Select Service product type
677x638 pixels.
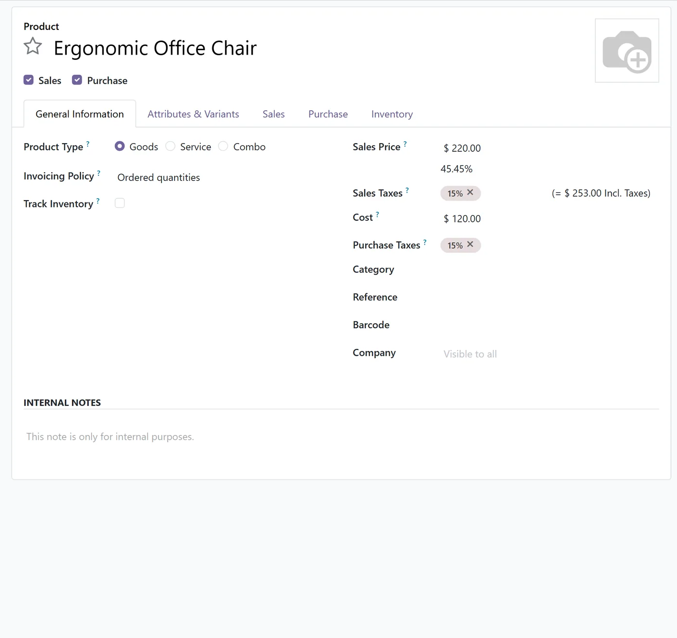point(170,146)
